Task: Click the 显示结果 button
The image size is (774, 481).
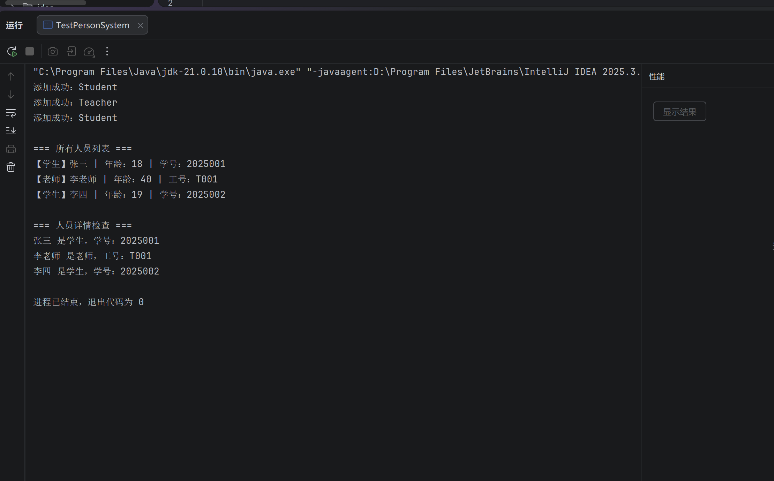Action: (x=679, y=112)
